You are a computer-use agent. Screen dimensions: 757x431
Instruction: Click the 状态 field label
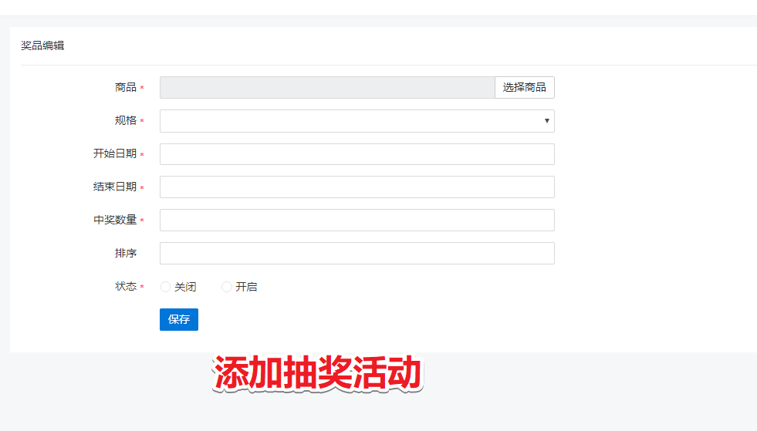(126, 286)
